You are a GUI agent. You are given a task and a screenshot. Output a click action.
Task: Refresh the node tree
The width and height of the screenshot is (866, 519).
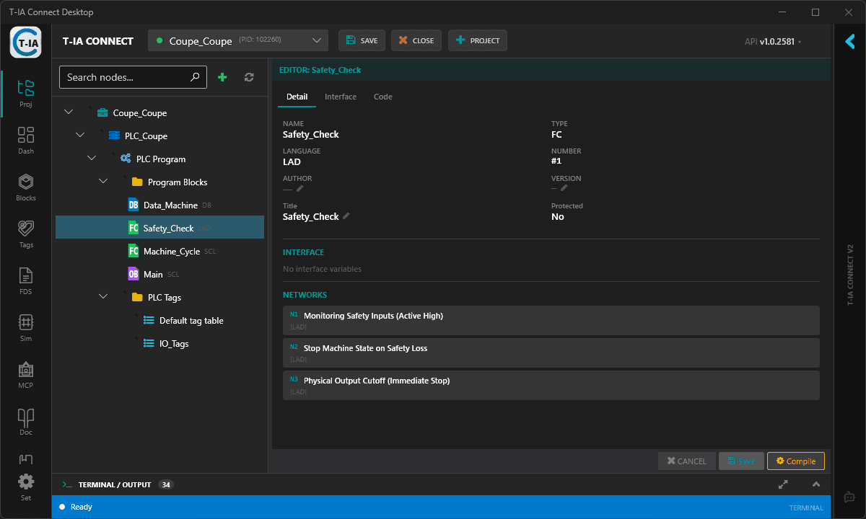248,77
